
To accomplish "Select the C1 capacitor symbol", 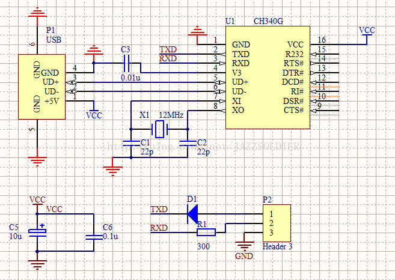I will pyautogui.click(x=131, y=143).
